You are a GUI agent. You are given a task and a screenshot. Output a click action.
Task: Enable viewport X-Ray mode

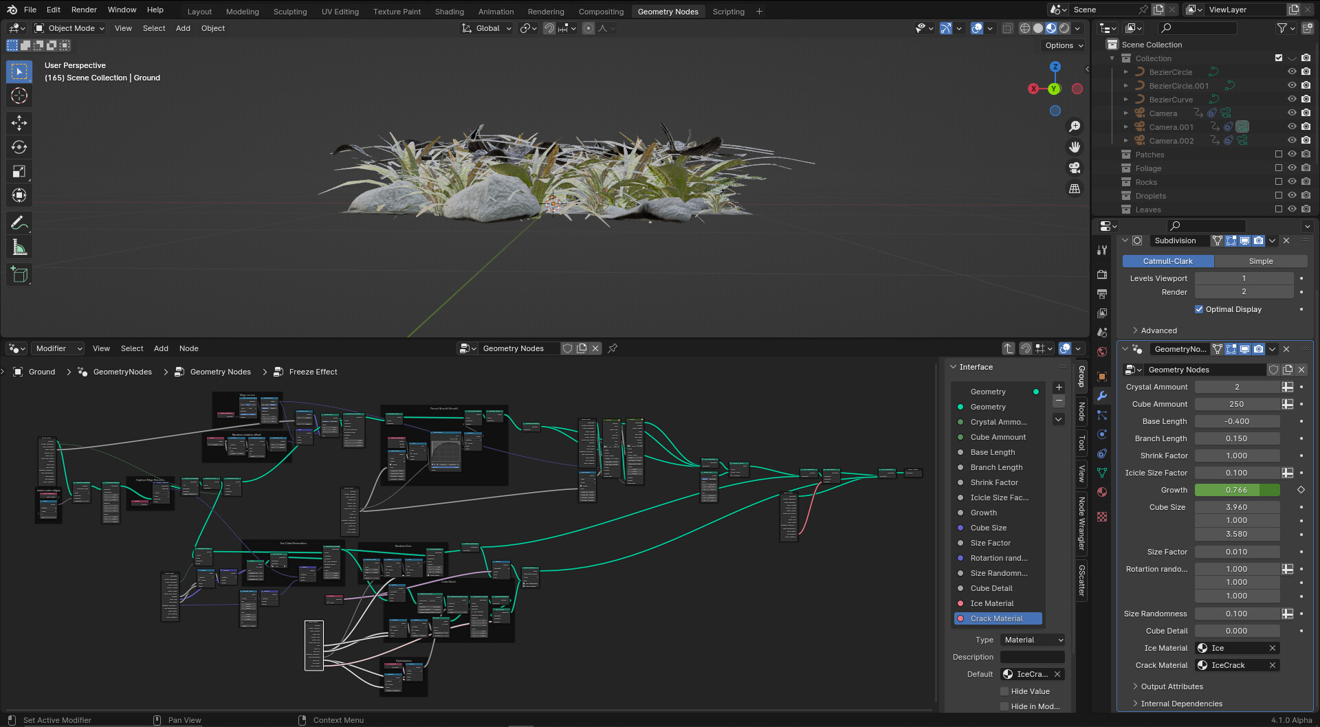point(1008,28)
